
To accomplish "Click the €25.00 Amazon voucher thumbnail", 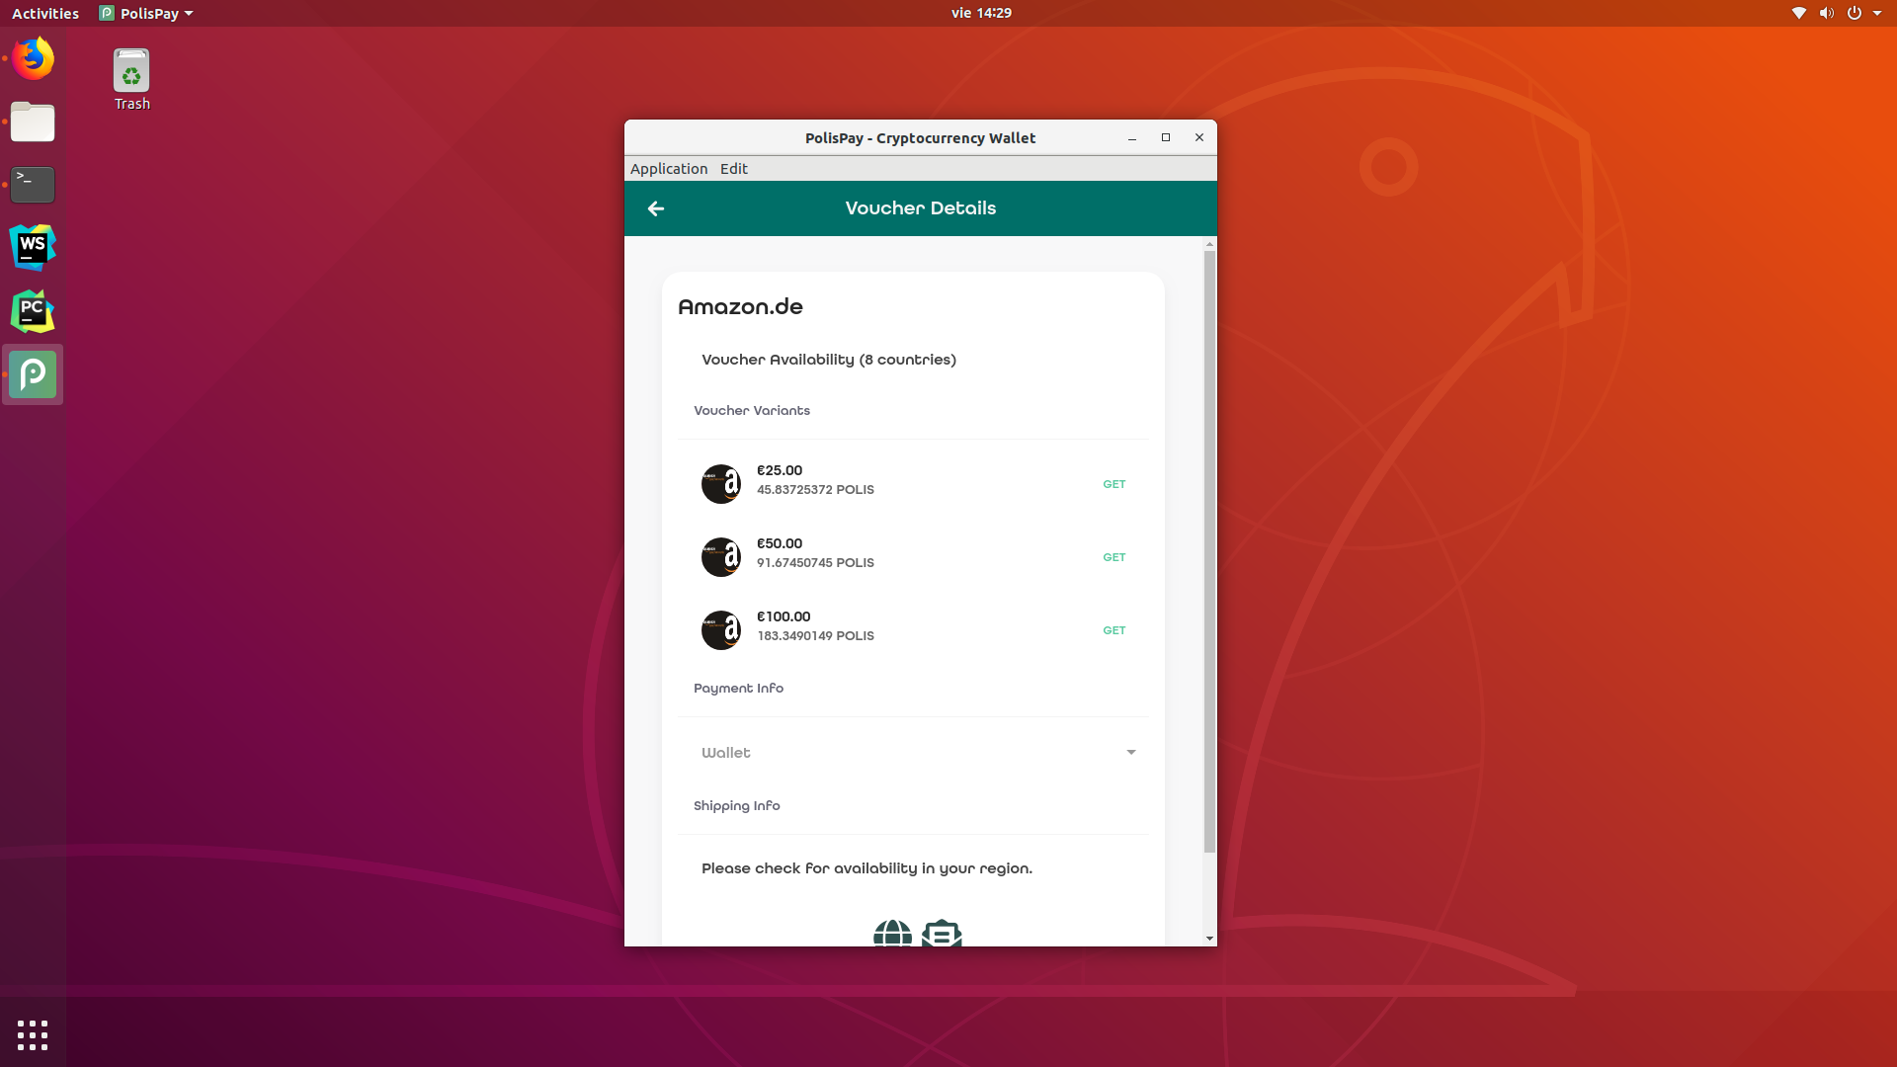I will tap(721, 483).
